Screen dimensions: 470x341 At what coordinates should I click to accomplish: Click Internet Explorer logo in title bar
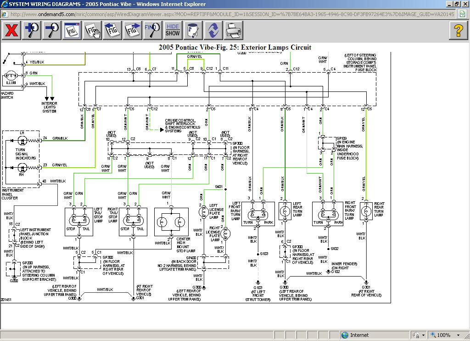[x=4, y=4]
